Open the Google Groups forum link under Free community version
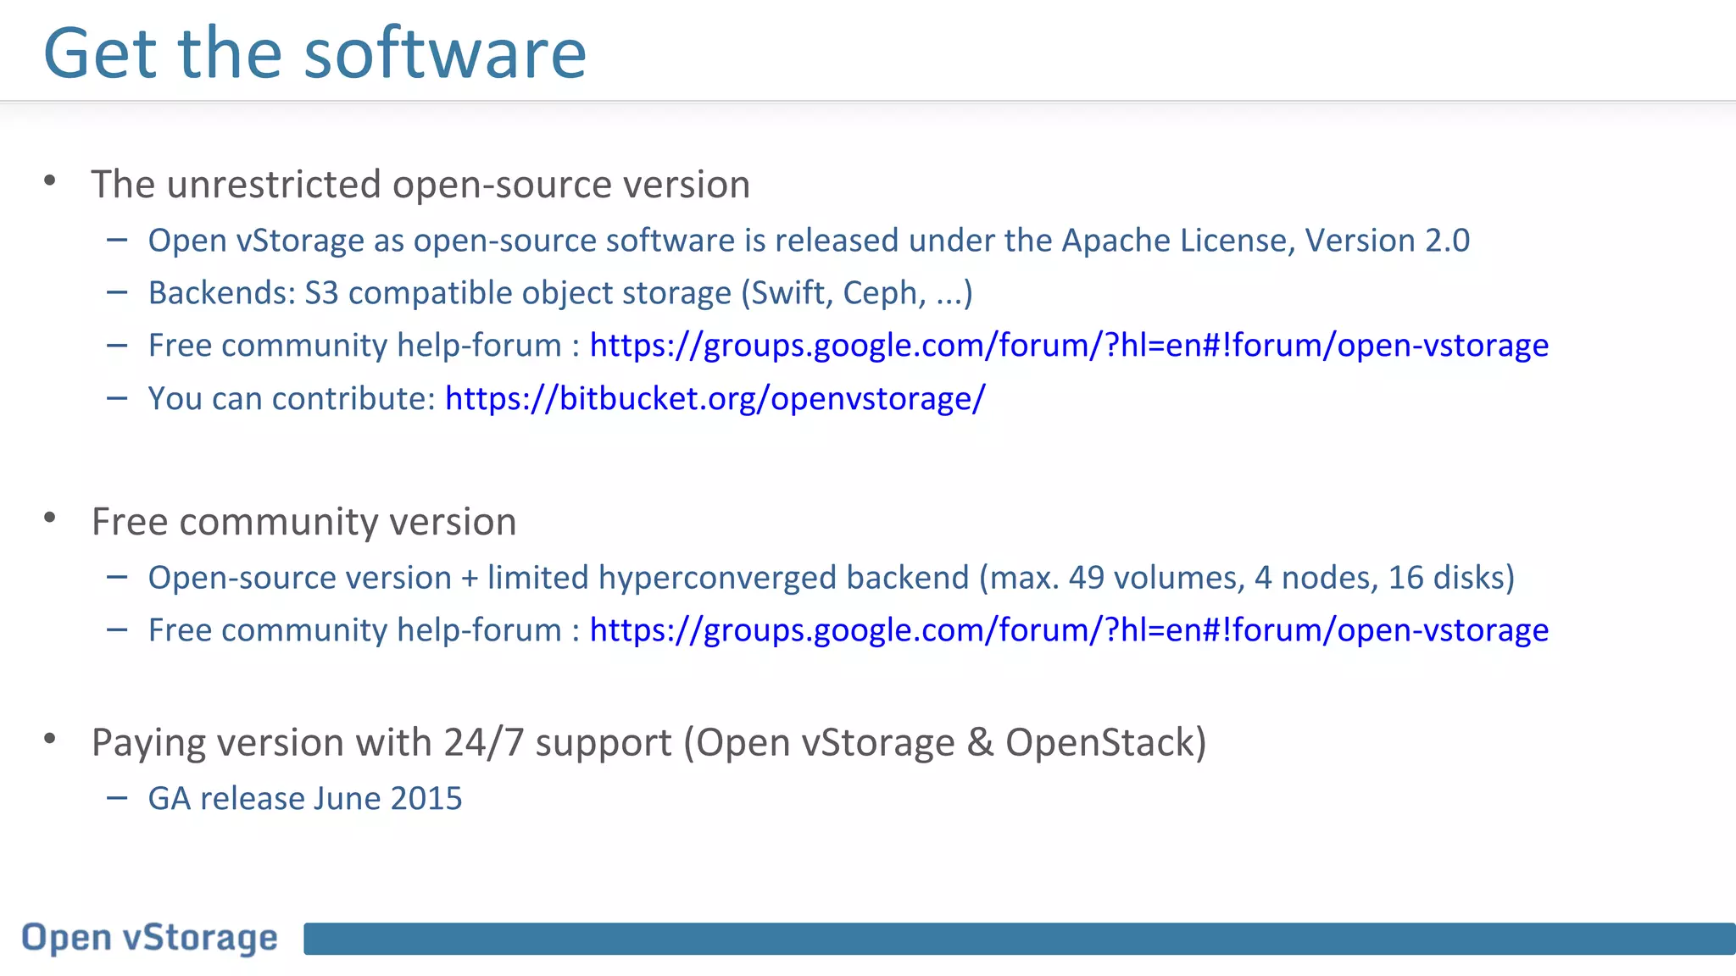Viewport: 1736px width, 976px height. pos(1069,630)
